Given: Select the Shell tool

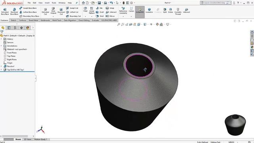Looking at the screenshot, I should 100,16.
